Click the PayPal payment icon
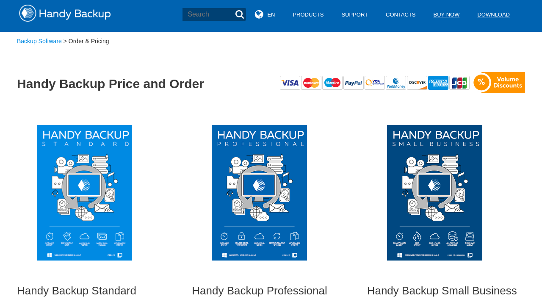 (x=354, y=83)
